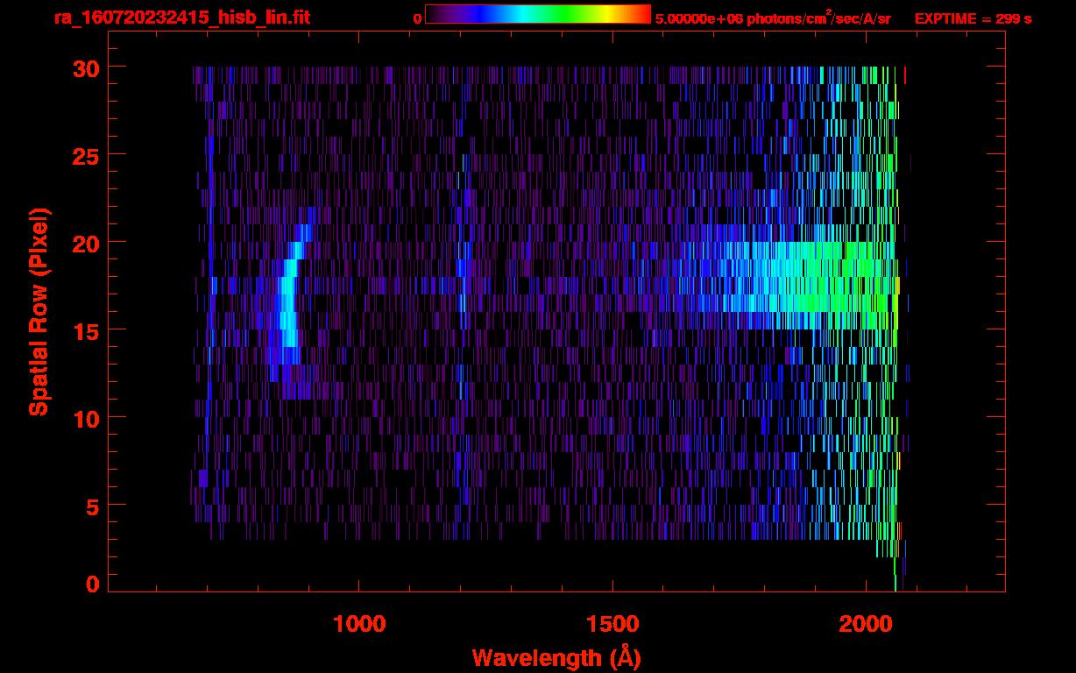Click the color bar minimum label 0

tap(417, 18)
